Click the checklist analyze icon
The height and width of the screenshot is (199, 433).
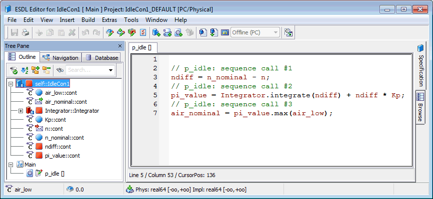(x=143, y=32)
